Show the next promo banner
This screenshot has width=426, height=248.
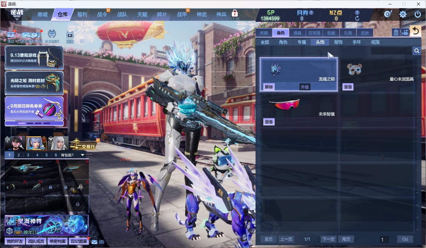(60, 108)
